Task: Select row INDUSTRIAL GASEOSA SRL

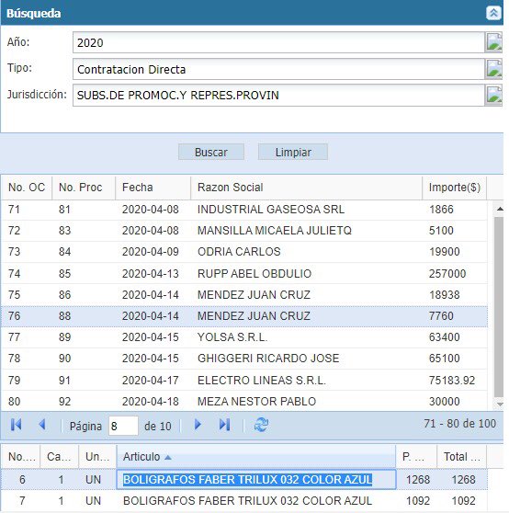Action: (x=244, y=210)
